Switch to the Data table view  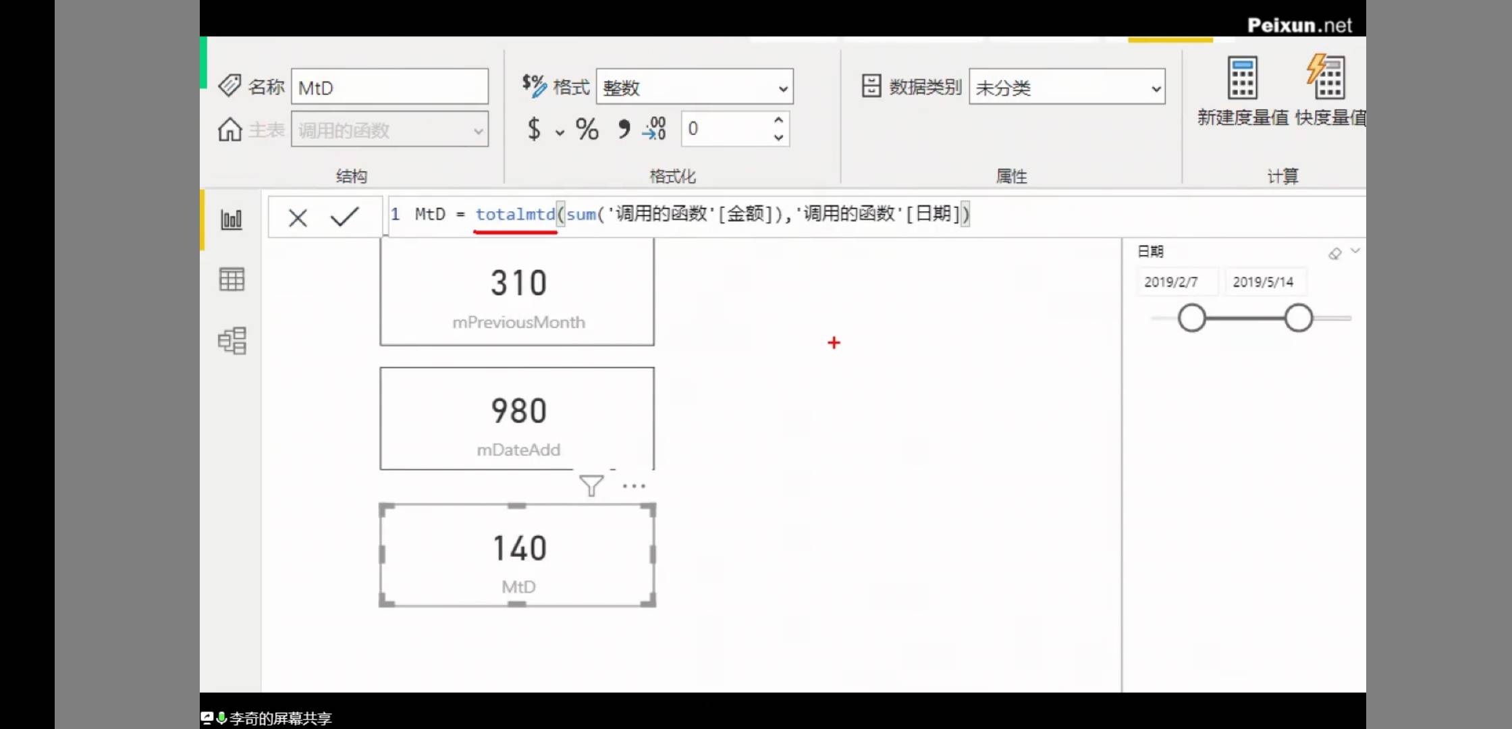pos(232,279)
